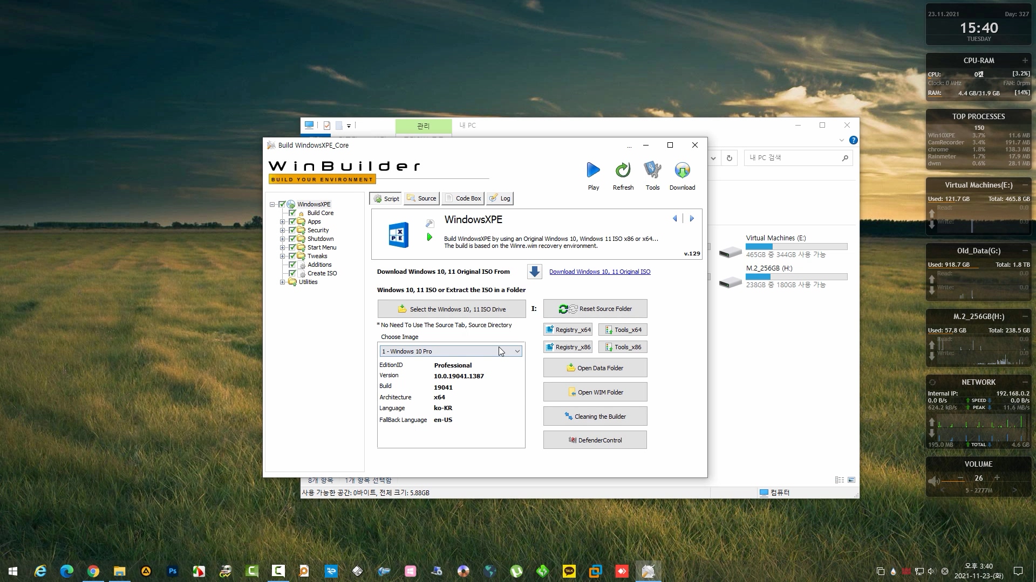1036x582 pixels.
Task: Open the Download Windows 10, 11 Original ISO link
Action: 599,272
